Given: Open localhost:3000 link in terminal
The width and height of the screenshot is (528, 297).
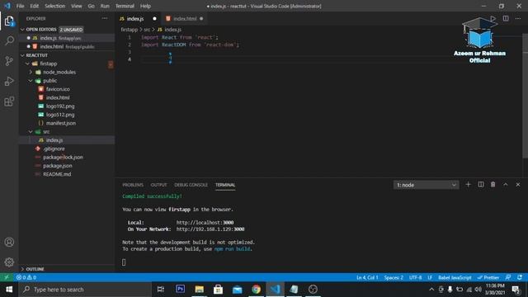Looking at the screenshot, I should tap(205, 223).
